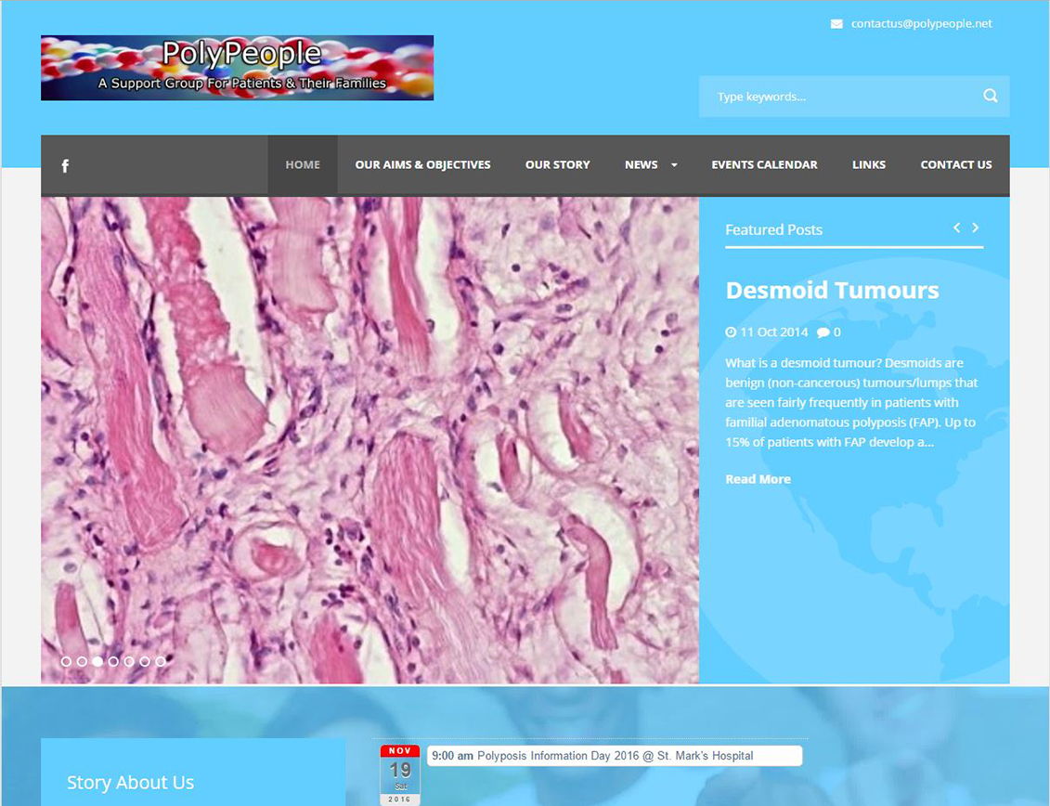1050x806 pixels.
Task: Open the Contact Us page
Action: point(955,164)
